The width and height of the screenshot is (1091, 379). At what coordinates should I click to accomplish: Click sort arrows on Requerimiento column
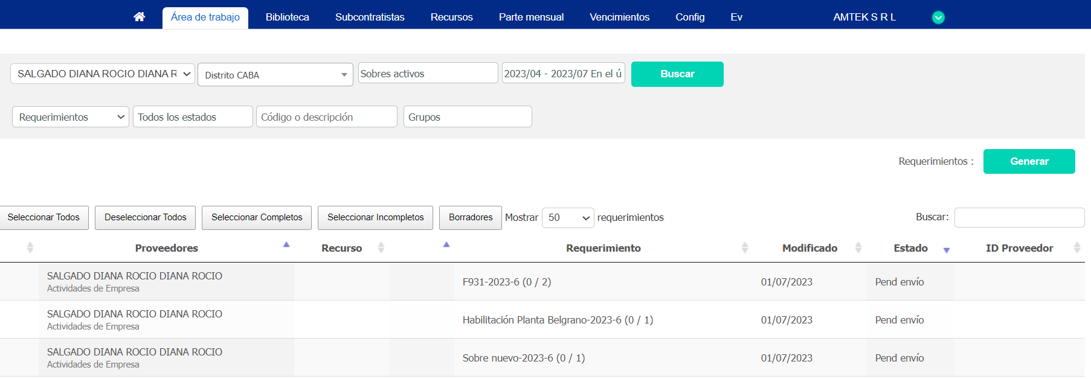(x=745, y=247)
